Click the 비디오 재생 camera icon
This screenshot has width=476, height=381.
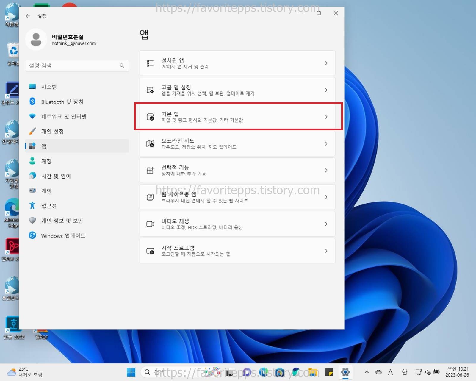(150, 224)
